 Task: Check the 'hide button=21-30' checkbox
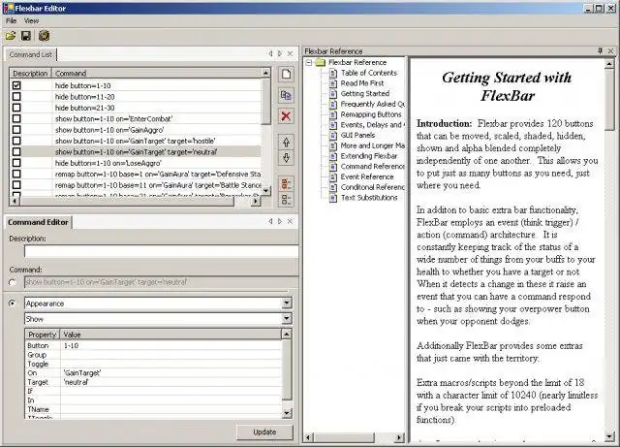click(x=16, y=108)
